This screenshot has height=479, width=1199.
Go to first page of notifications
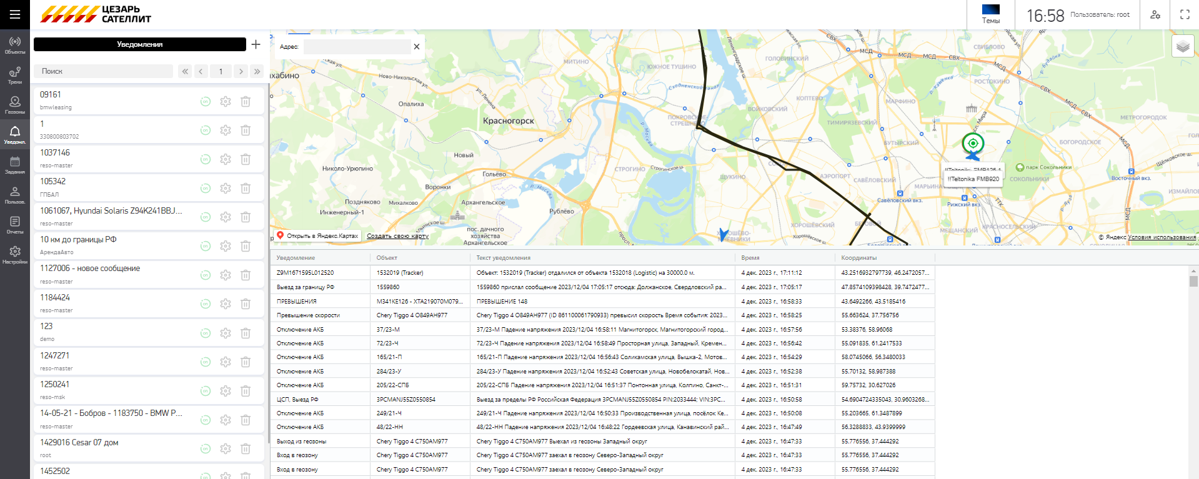tap(185, 71)
